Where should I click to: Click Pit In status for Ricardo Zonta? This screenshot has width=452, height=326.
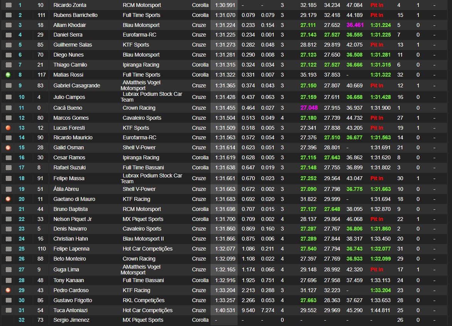tap(377, 5)
